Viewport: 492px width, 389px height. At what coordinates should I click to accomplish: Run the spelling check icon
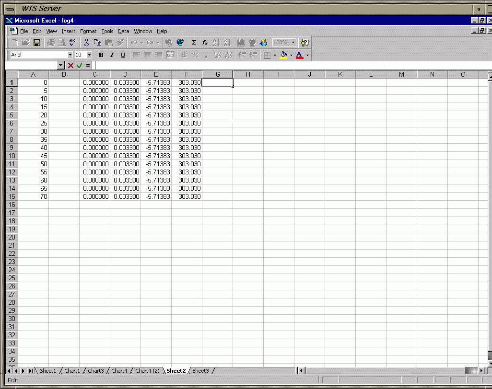point(72,43)
